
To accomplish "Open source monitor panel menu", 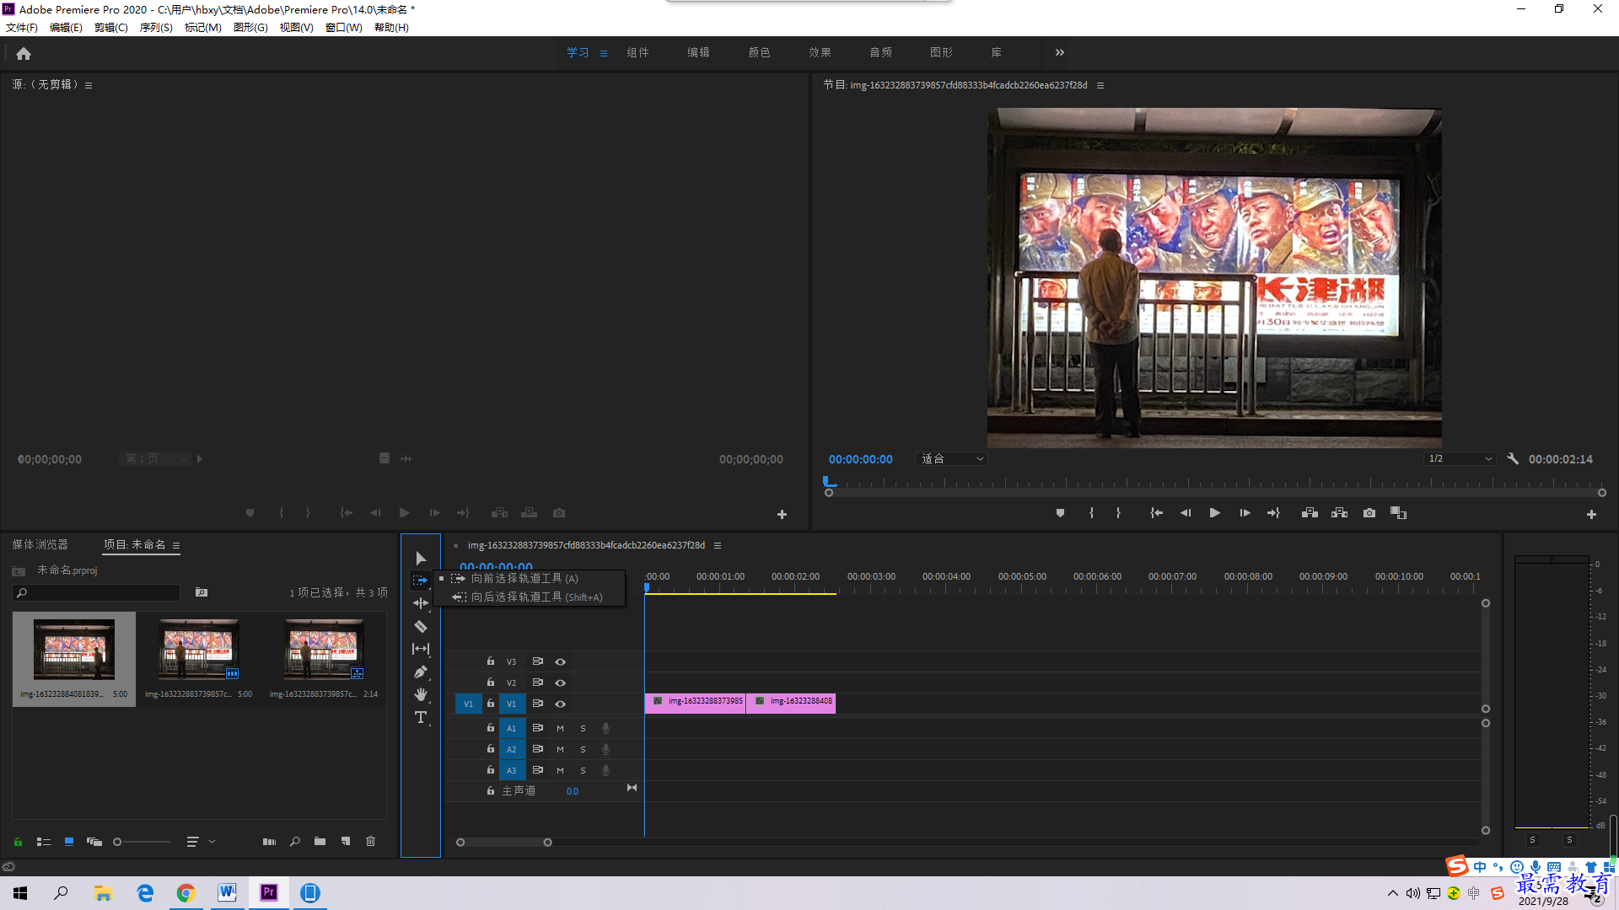I will pos(89,85).
